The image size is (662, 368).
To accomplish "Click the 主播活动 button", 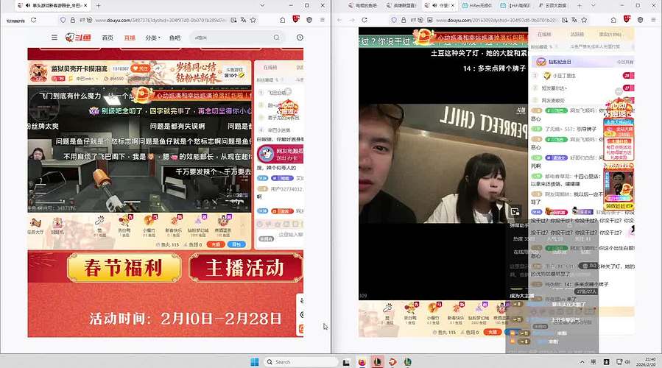I will [246, 268].
